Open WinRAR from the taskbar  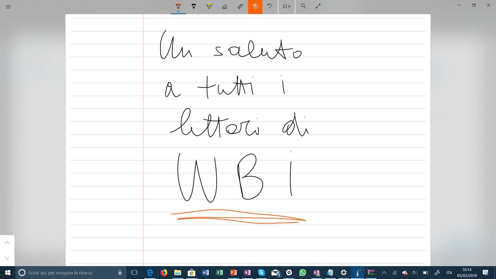pyautogui.click(x=371, y=273)
